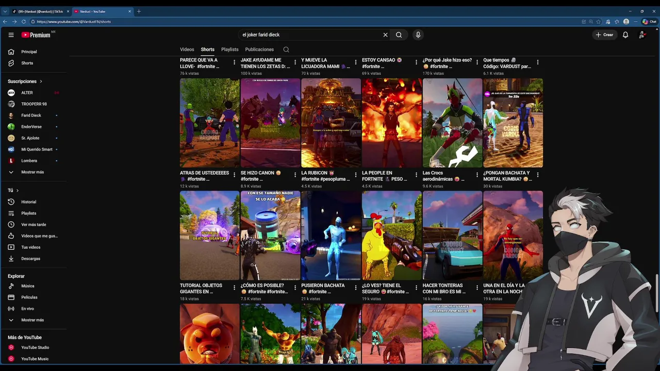Open options for HACER TONTERIAS CON MI BRO
Viewport: 660px width, 371px height.
click(x=477, y=287)
